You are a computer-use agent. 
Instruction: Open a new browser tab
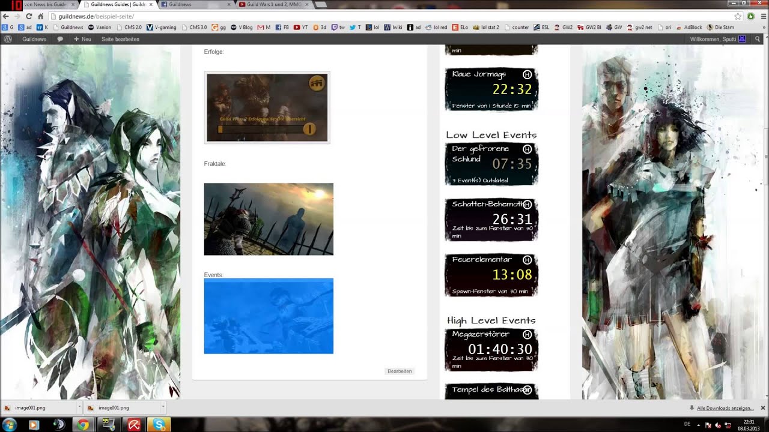(x=322, y=4)
